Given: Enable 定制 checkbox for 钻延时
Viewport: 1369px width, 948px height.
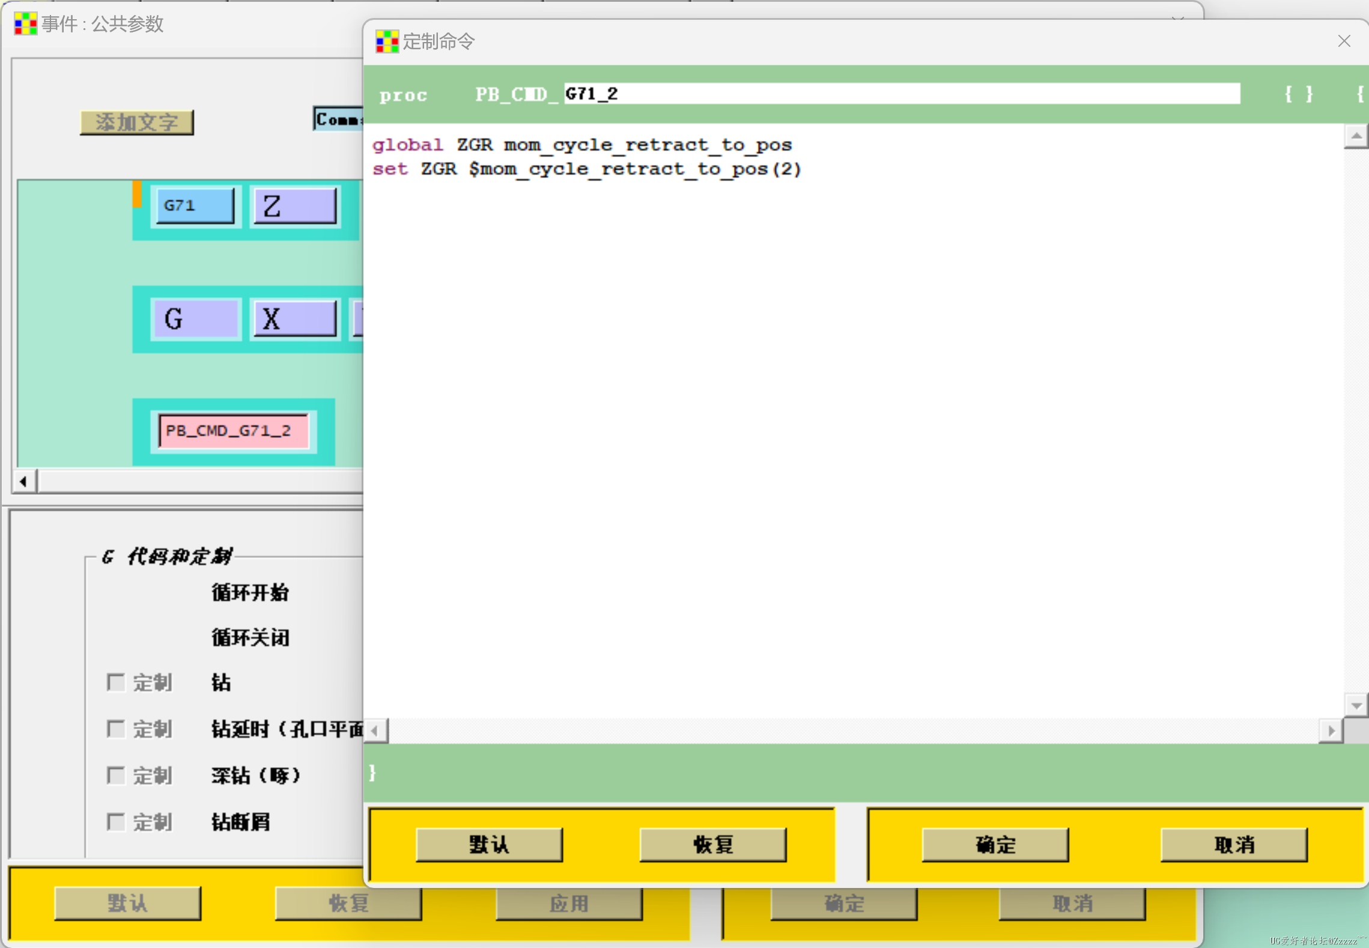Looking at the screenshot, I should tap(115, 729).
